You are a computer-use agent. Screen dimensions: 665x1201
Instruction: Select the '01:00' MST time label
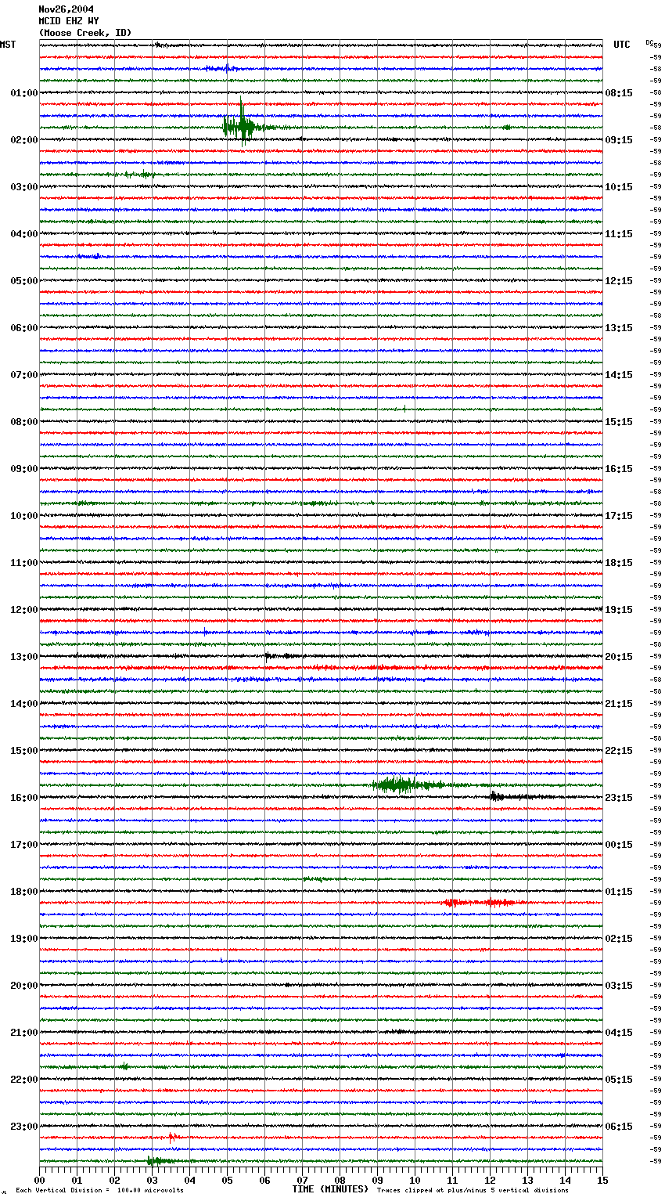(x=24, y=93)
